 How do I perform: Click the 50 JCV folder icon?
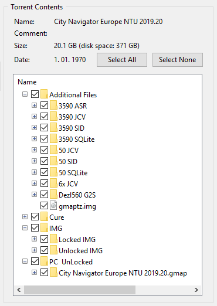(x=53, y=149)
